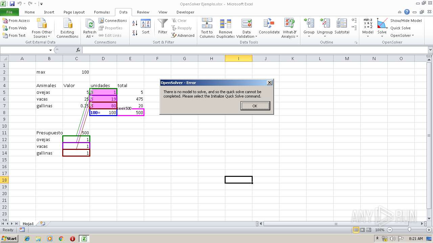Click the insert function fx icon
This screenshot has height=243, width=433.
(78, 50)
